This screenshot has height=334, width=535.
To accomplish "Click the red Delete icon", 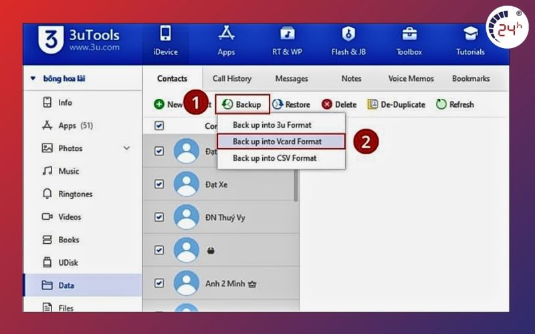I will coord(327,104).
